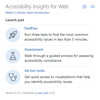
Task: Click the 'Run three tests' description line
Action: coord(56,35)
